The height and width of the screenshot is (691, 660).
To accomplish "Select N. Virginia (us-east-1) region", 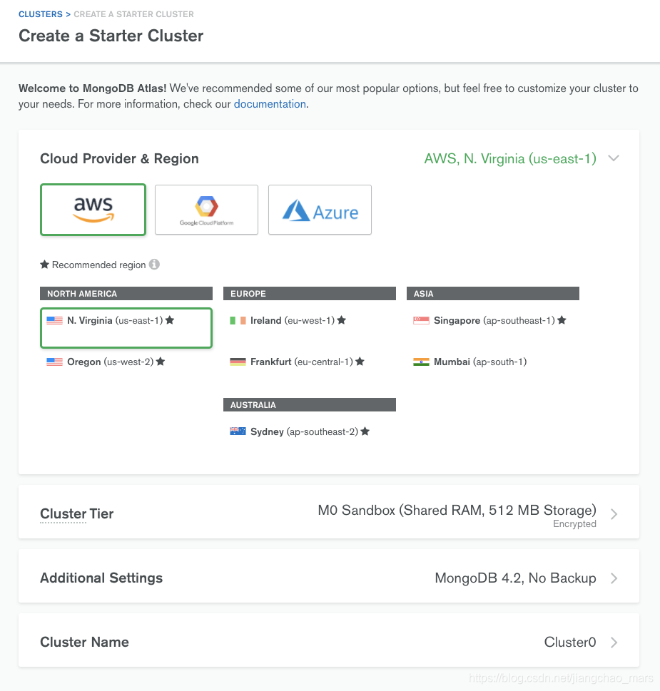I will [x=126, y=328].
